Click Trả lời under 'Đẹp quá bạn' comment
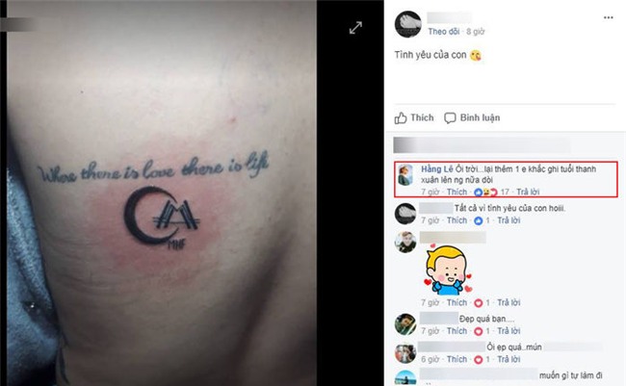This screenshot has width=626, height=386. coord(509,331)
